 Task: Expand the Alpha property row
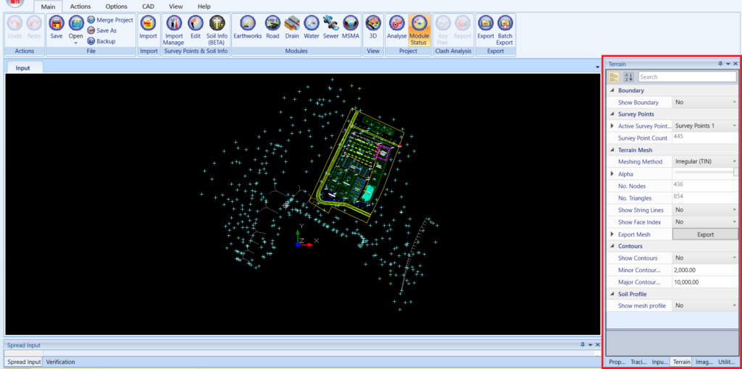[612, 174]
